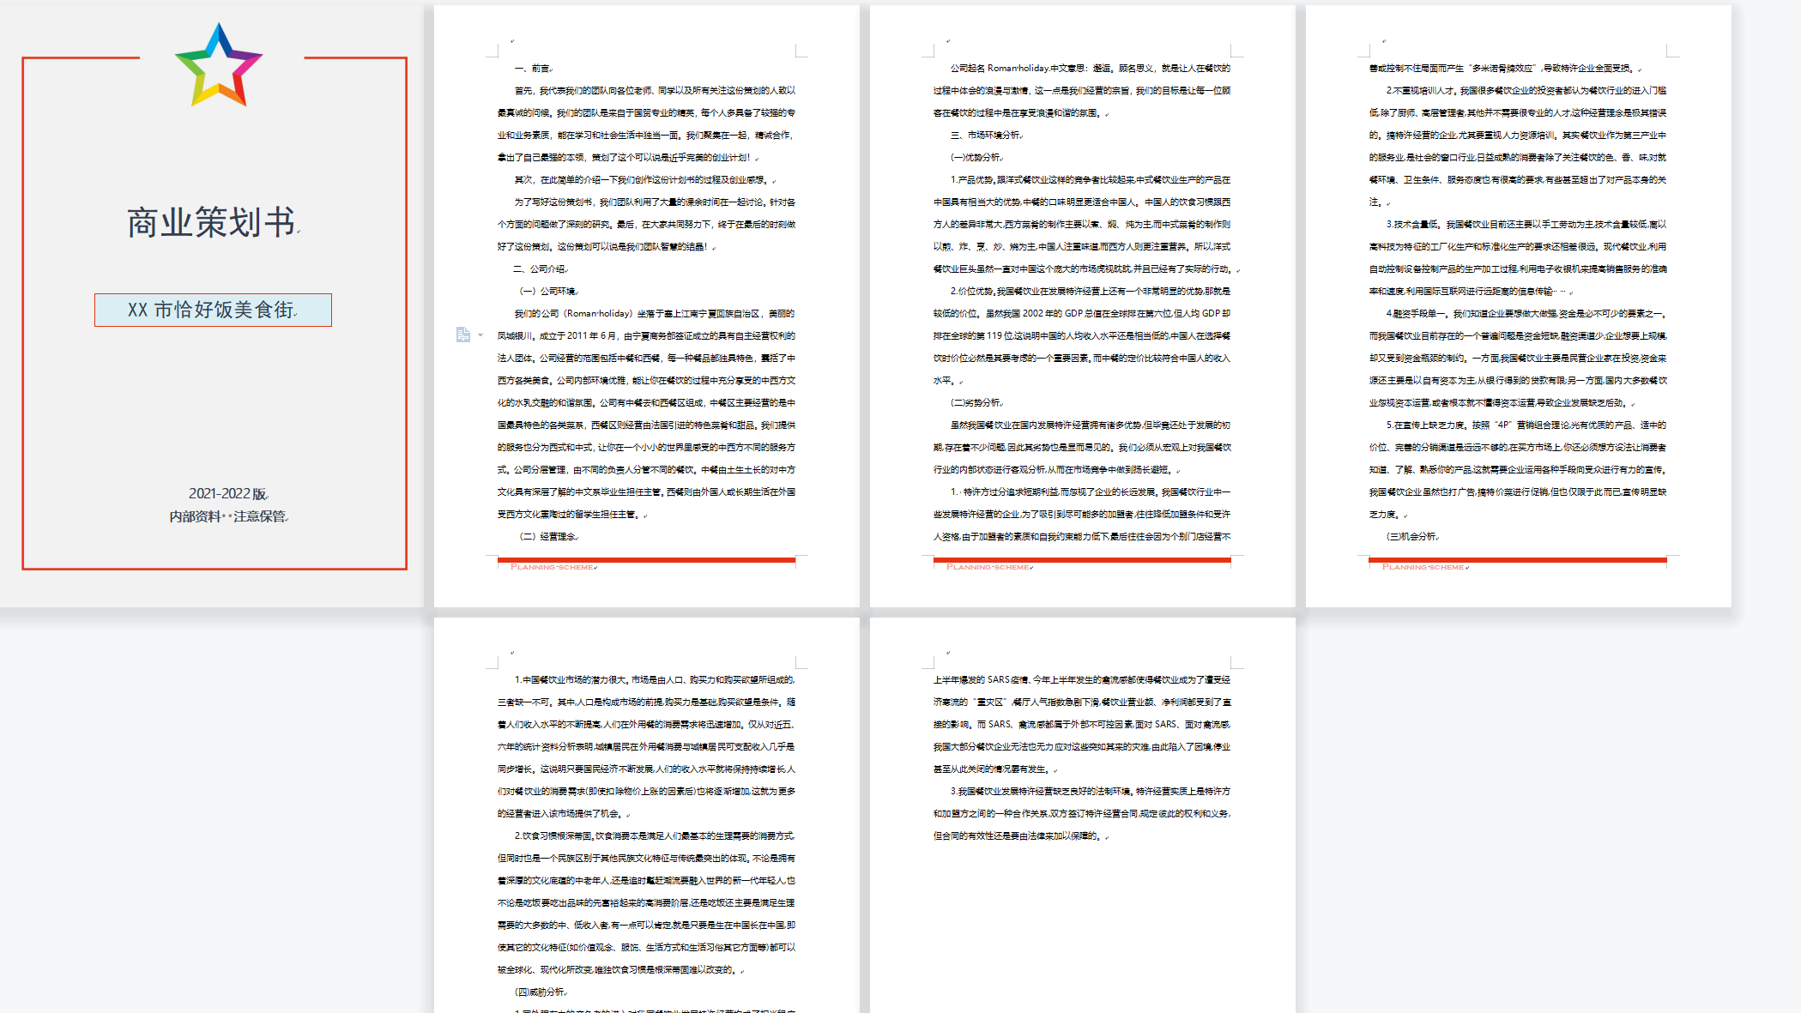Click PLANNING SCHEME footer on second page

pyautogui.click(x=552, y=567)
